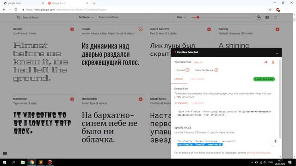This screenshot has height=166, width=296.
Task: Add Merriweather font to selection
Action: (141, 99)
